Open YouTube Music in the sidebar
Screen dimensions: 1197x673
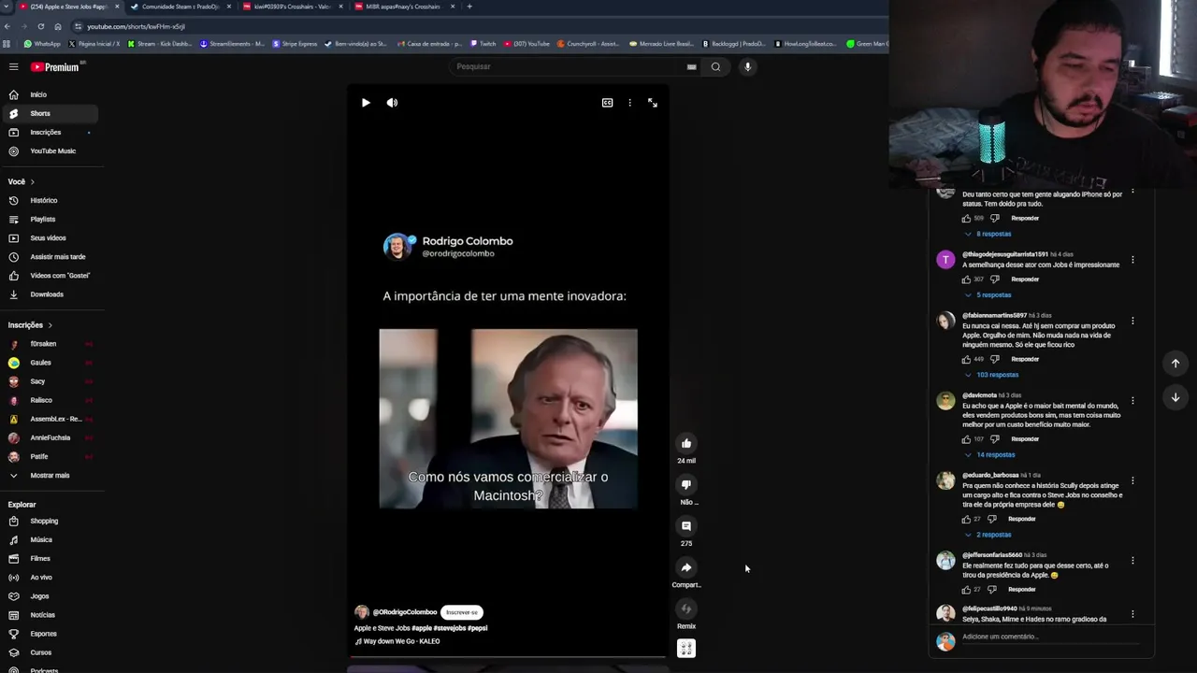pos(49,150)
